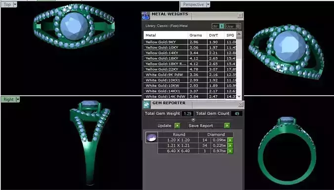Viewport: 334px width, 190px height.
Task: Click the Grams column header
Action: point(197,35)
